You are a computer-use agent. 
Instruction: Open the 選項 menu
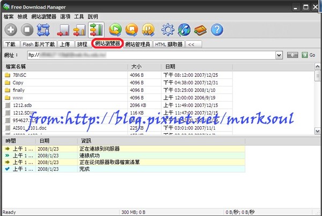pyautogui.click(x=65, y=17)
